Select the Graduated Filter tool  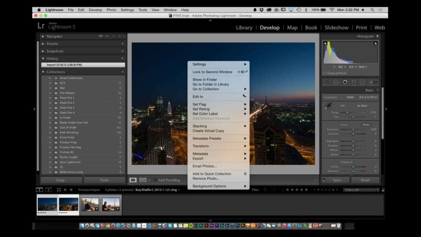(x=354, y=82)
